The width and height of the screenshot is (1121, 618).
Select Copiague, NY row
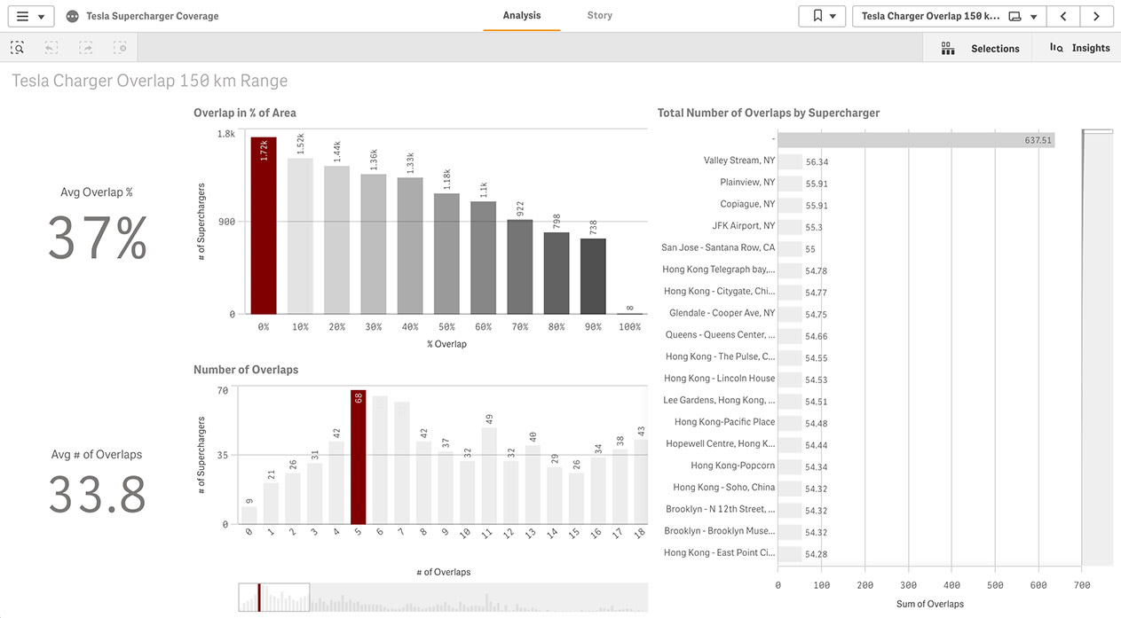pos(746,204)
